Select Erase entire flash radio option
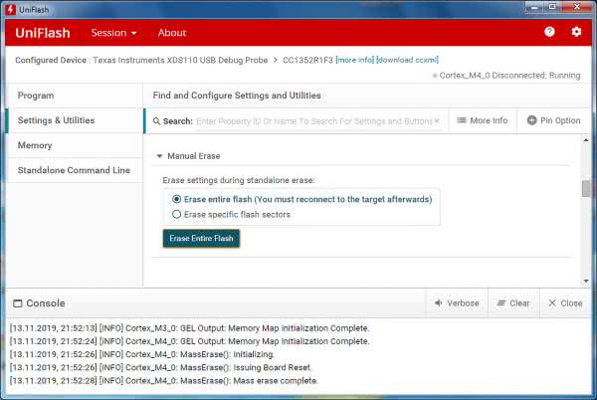 click(177, 199)
